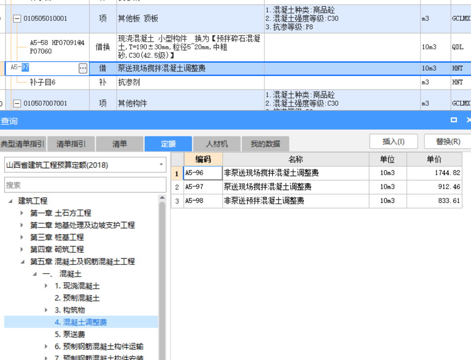Select 4. 混凝土调整费 tree item
This screenshot has height=360, width=471.
point(81,322)
